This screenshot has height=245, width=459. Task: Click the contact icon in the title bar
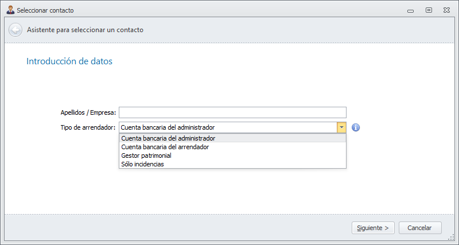(x=10, y=10)
